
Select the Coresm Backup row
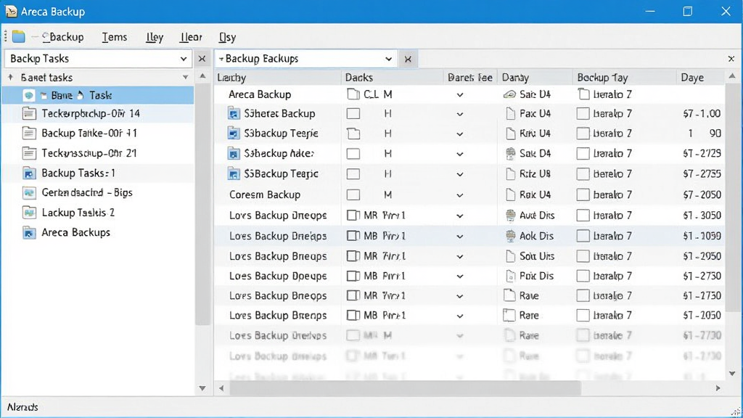469,194
